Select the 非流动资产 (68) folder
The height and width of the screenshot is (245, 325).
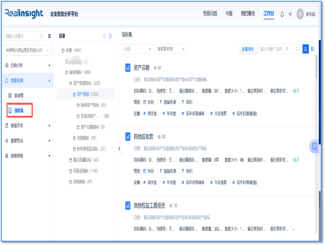point(93,116)
